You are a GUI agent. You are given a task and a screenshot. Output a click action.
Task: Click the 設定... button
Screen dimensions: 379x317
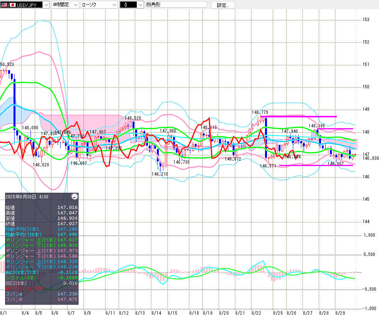[223, 5]
